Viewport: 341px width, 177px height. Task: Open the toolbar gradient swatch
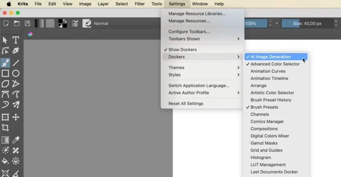click(x=39, y=23)
